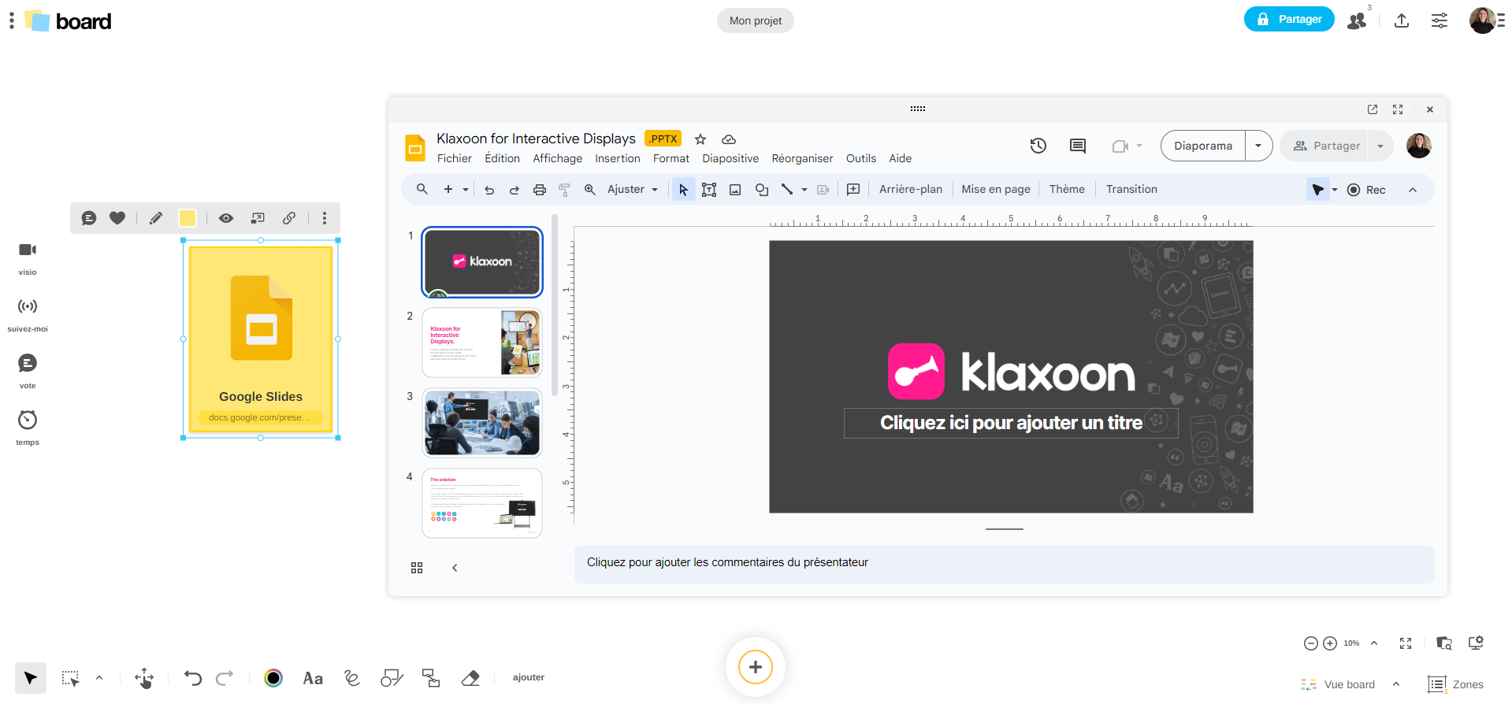Select the eraser tool in bottom toolbar
Screen dimensions: 1512x704
470,678
